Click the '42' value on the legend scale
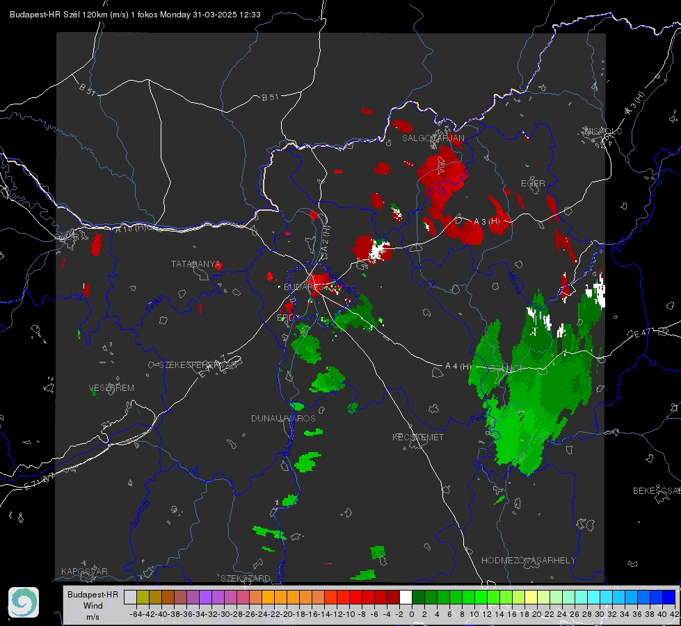The width and height of the screenshot is (681, 626). tap(674, 614)
